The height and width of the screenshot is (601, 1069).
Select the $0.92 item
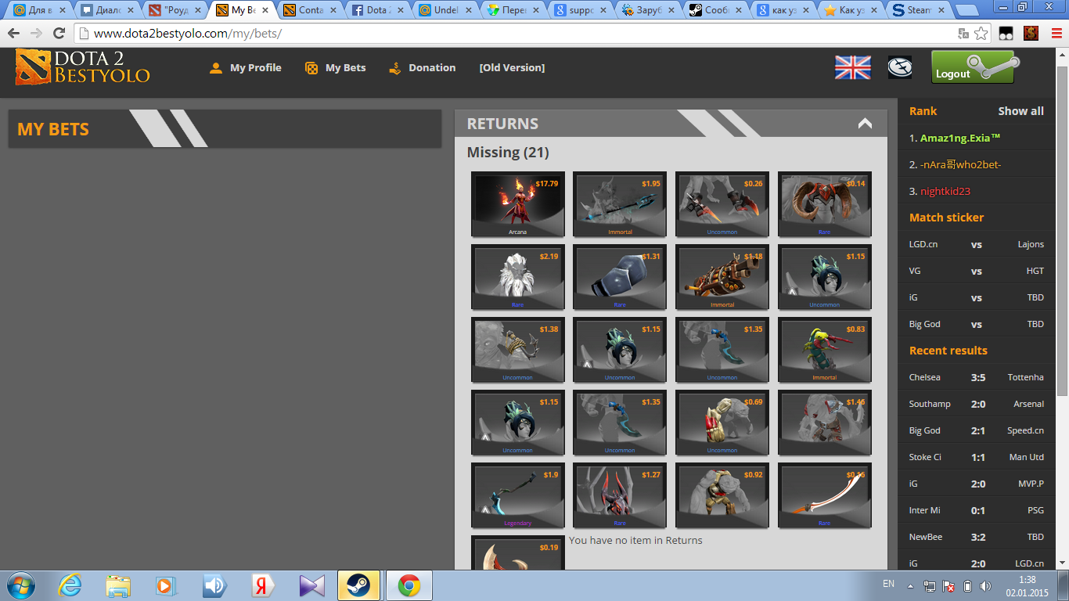tap(722, 495)
